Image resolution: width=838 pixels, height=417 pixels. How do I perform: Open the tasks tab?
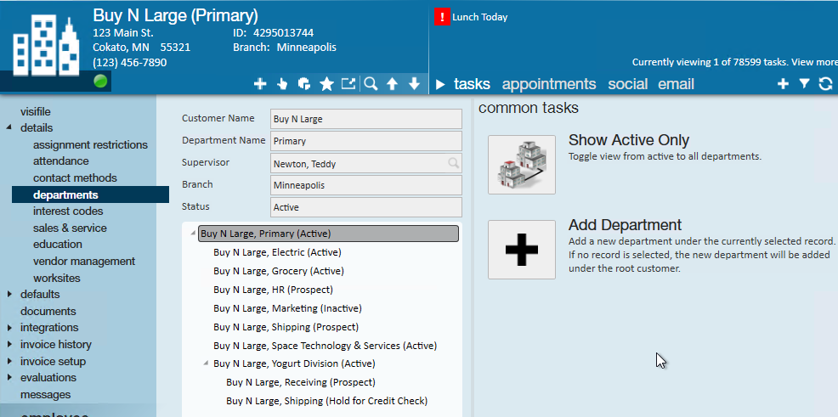coord(472,84)
